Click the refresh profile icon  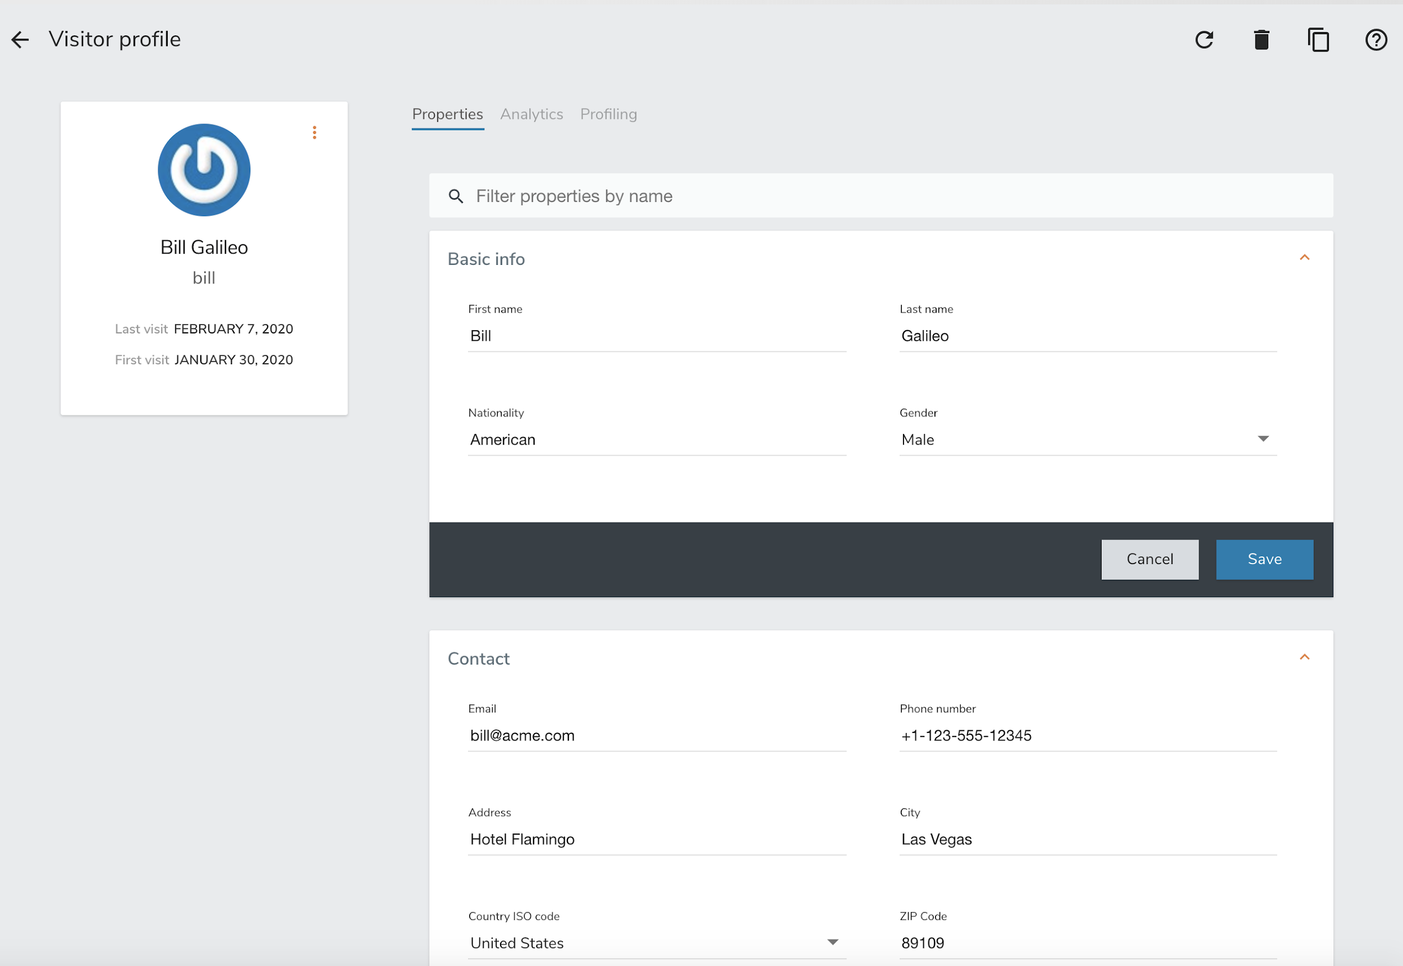coord(1204,40)
